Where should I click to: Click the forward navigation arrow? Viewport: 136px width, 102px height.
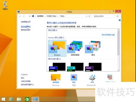tap(24, 16)
